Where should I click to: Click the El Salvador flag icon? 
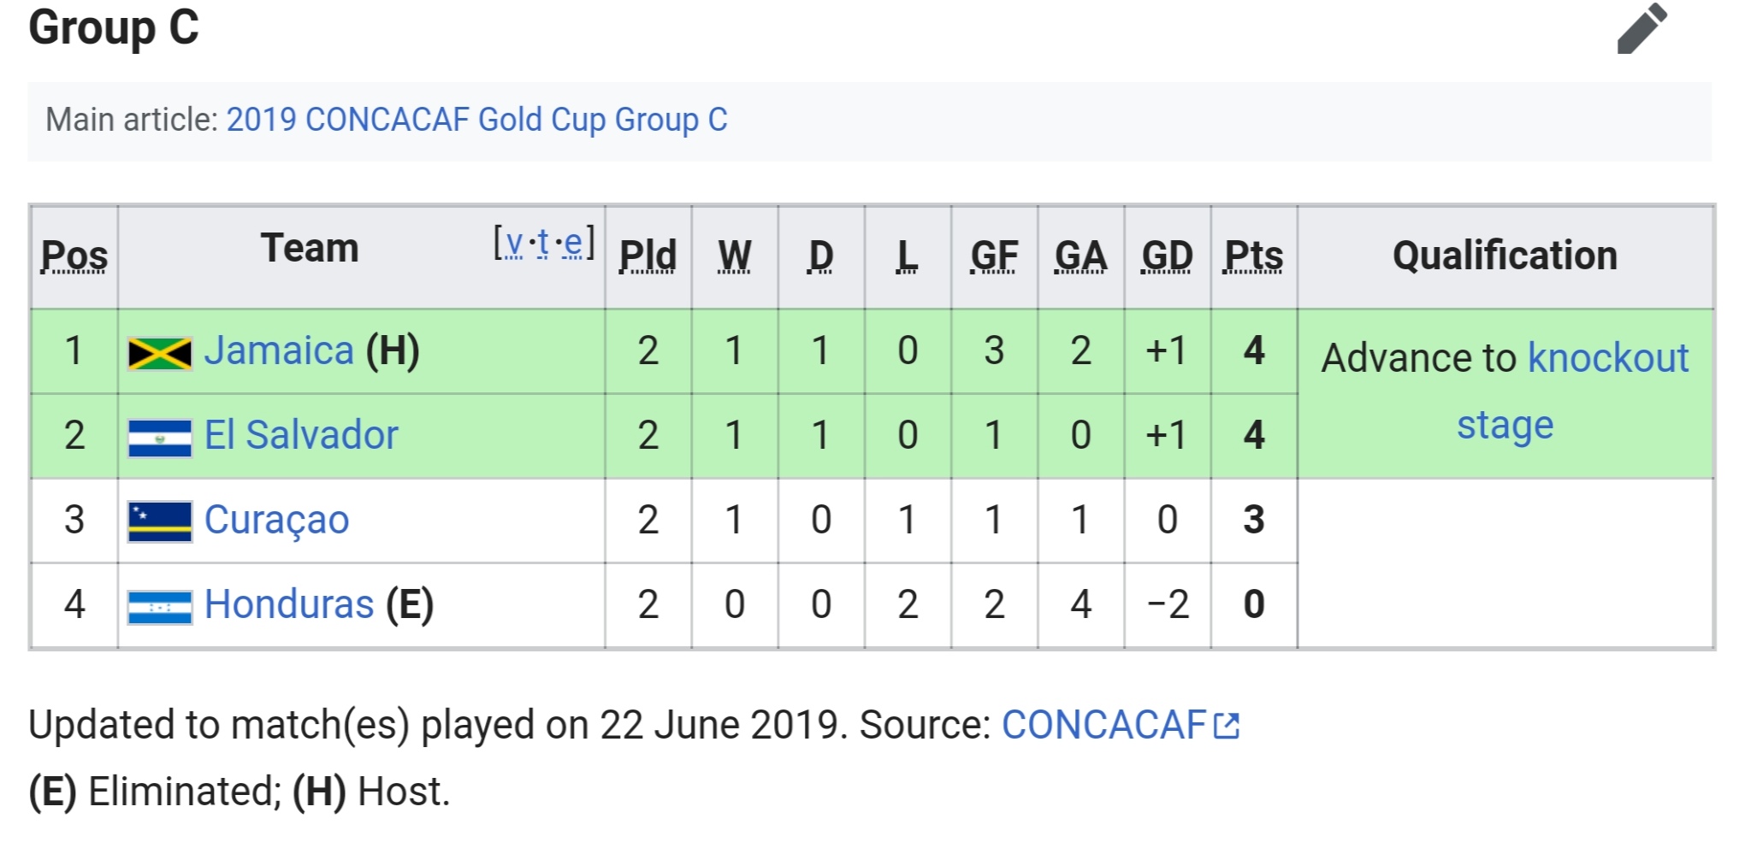160,439
